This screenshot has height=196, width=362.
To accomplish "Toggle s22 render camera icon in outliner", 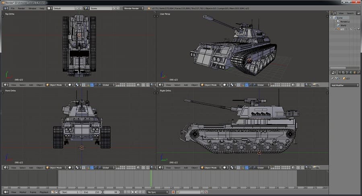I will click(x=358, y=29).
